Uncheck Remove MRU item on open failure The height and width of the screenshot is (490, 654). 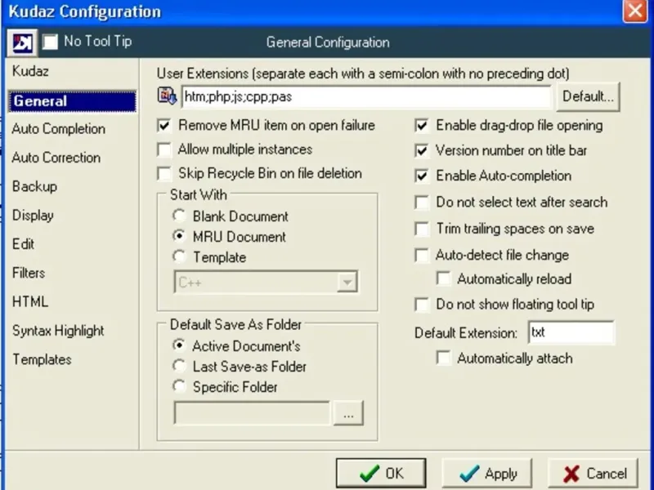click(x=164, y=126)
